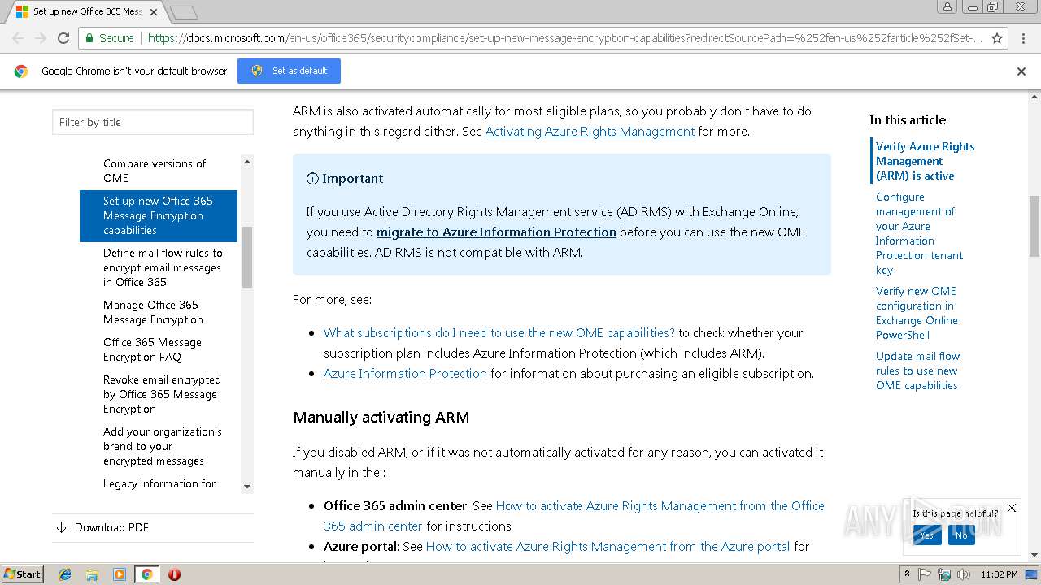The height and width of the screenshot is (585, 1041).
Task: Show hidden system tray icons
Action: (x=908, y=574)
